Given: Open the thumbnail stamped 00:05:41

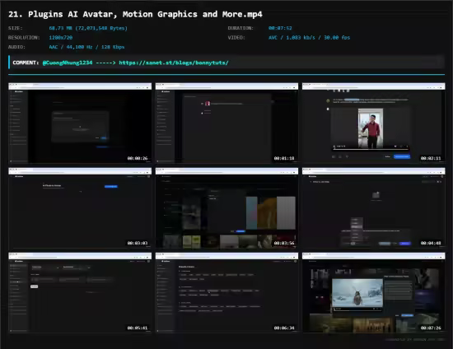Looking at the screenshot, I should point(80,293).
